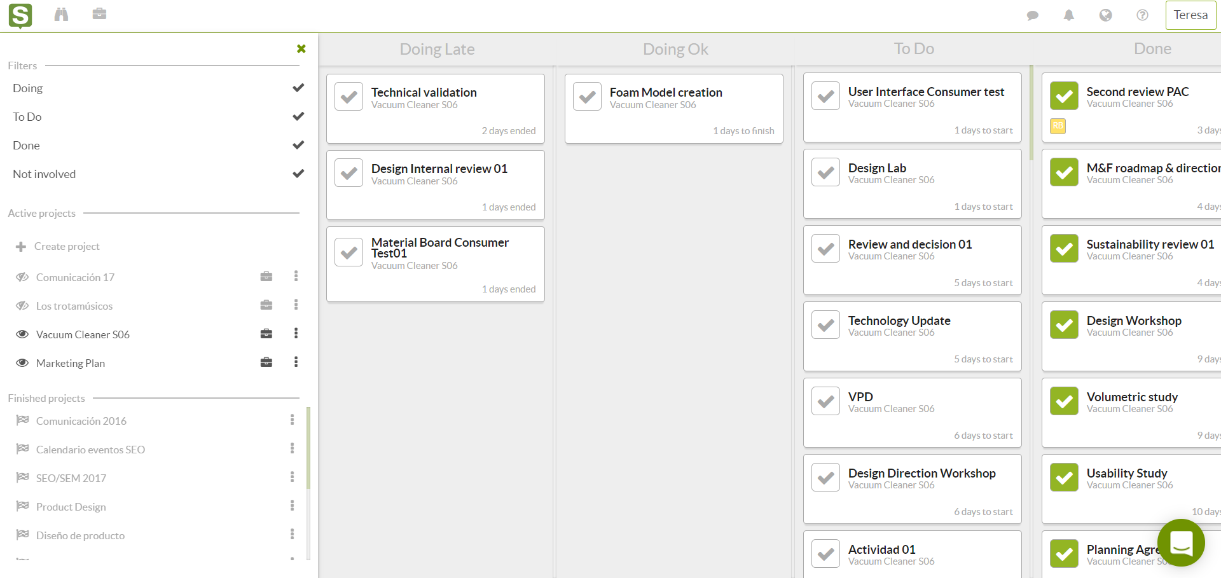Show the Los trotamúsicos project
The image size is (1221, 578).
coord(22,306)
